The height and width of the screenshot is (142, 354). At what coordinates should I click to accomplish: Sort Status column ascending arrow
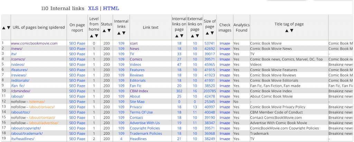click(x=104, y=30)
